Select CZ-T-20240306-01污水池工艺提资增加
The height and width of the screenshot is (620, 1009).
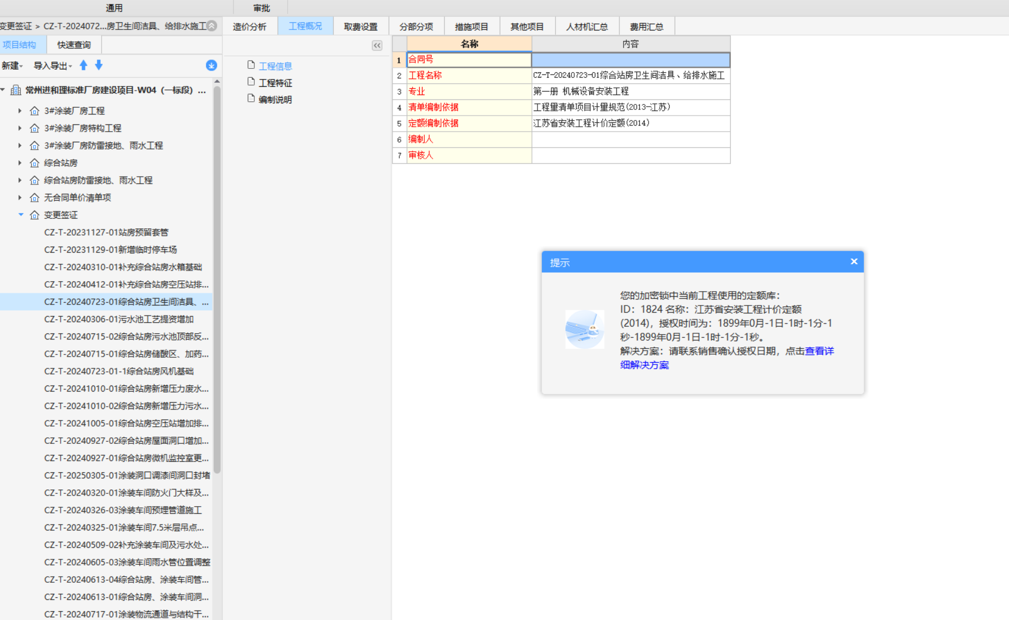coord(119,319)
